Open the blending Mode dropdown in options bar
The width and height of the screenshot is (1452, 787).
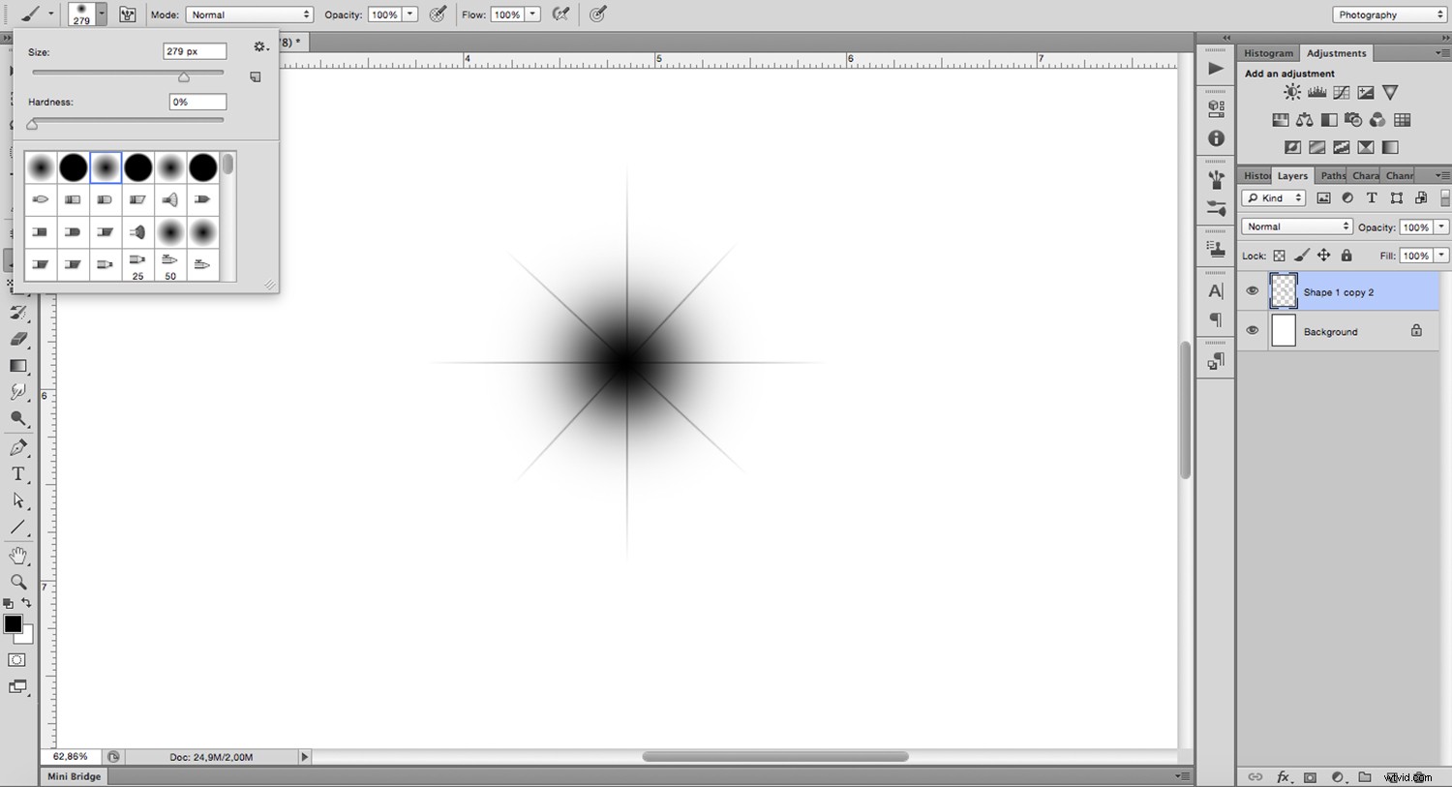[x=249, y=14]
